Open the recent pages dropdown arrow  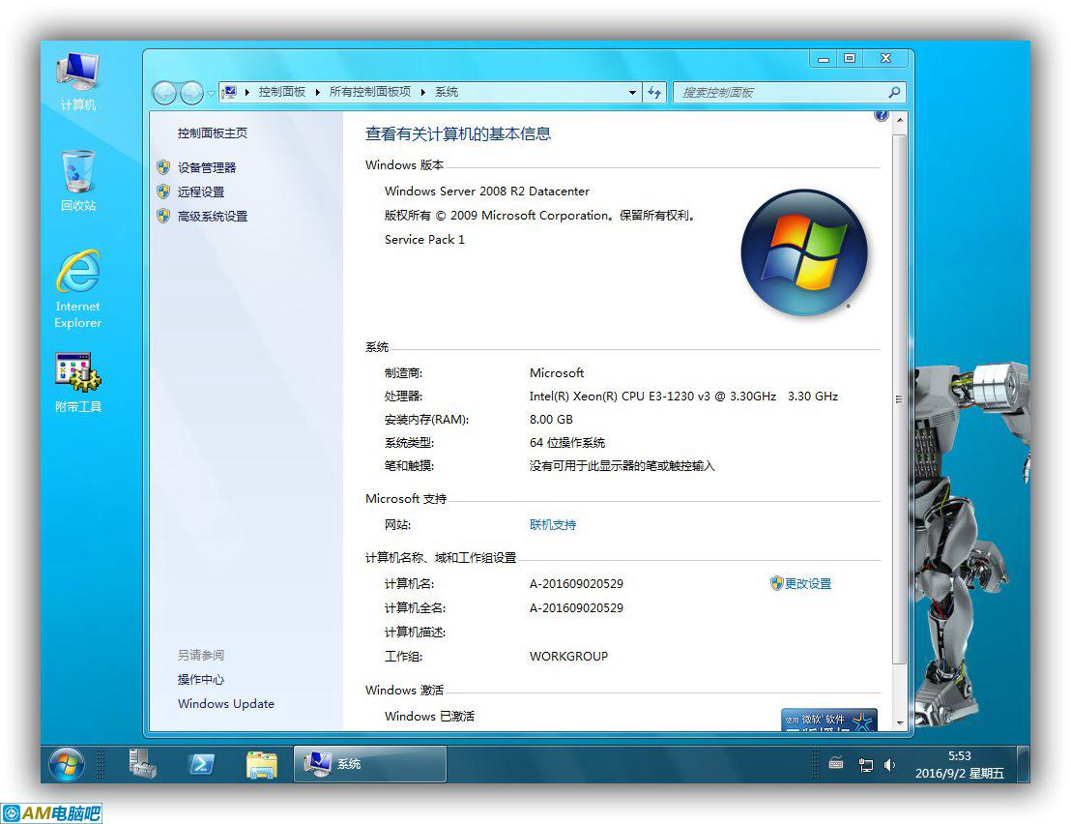pyautogui.click(x=211, y=93)
